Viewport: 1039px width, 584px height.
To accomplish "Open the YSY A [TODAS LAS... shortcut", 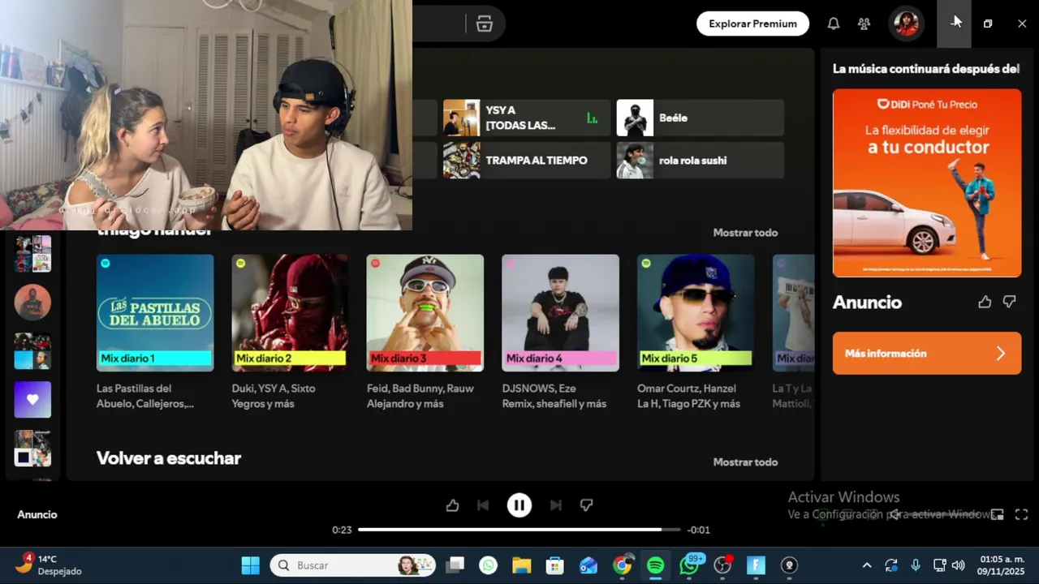I will 526,118.
